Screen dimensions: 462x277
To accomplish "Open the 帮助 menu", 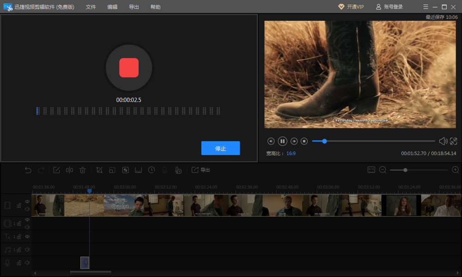I will click(155, 7).
